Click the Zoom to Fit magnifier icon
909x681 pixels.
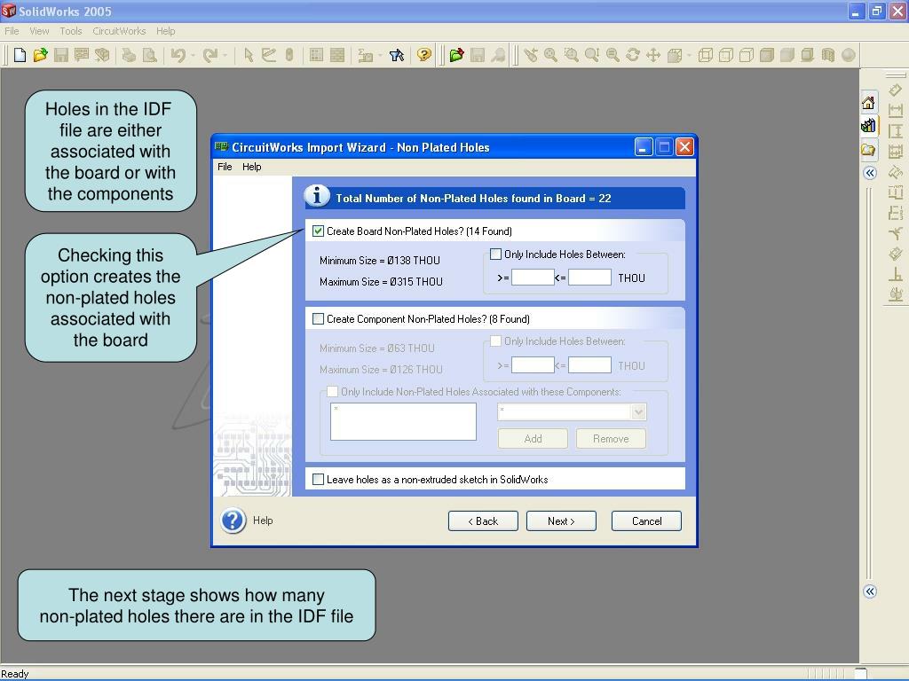[550, 55]
